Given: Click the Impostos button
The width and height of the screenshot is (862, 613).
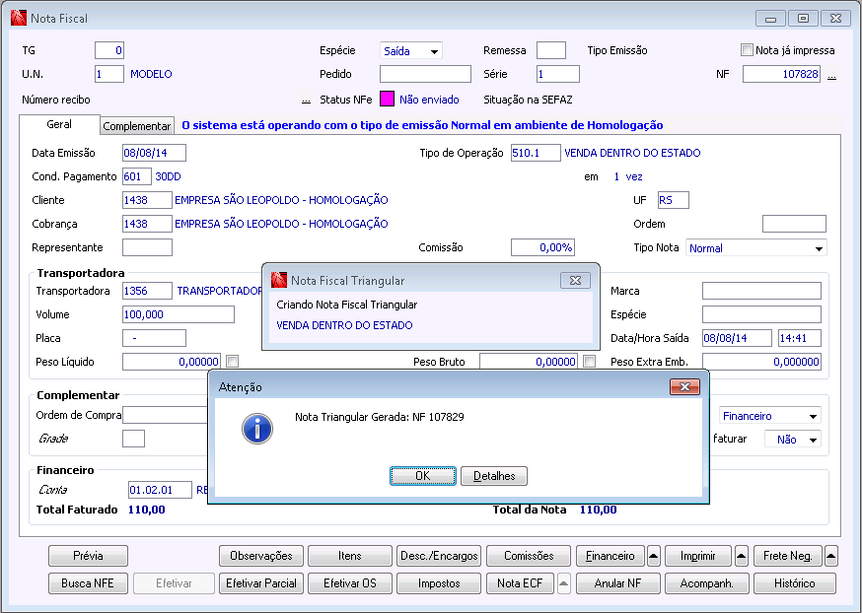Looking at the screenshot, I should 439,583.
